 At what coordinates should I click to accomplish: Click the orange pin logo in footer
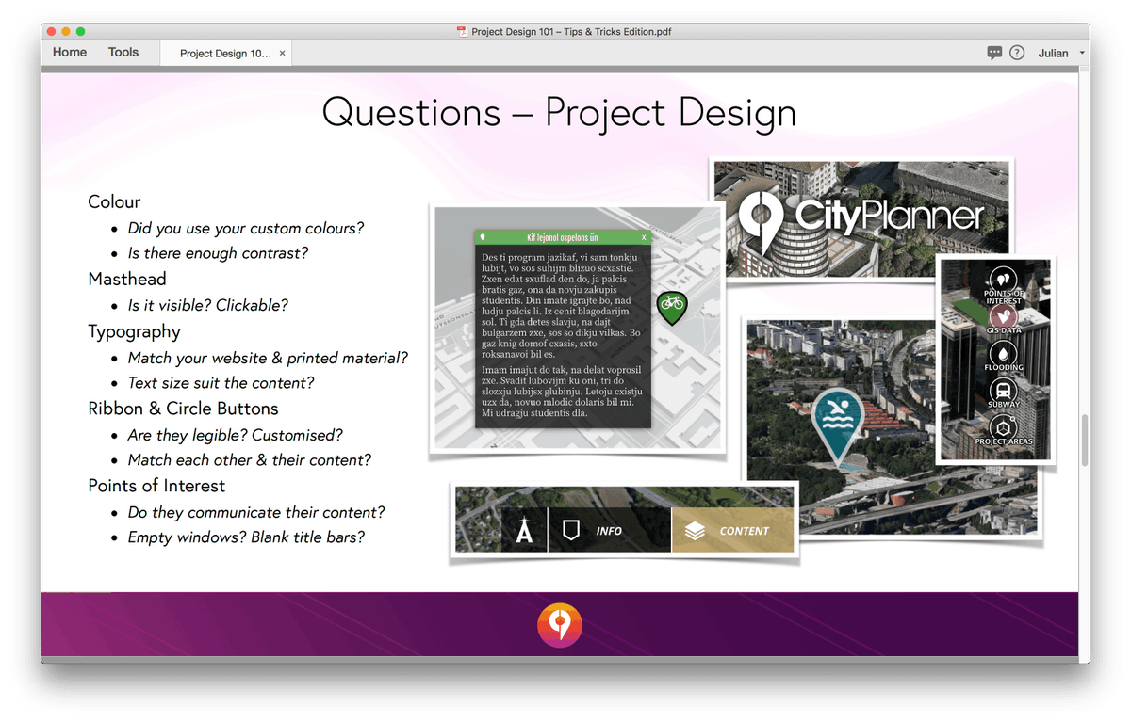560,625
